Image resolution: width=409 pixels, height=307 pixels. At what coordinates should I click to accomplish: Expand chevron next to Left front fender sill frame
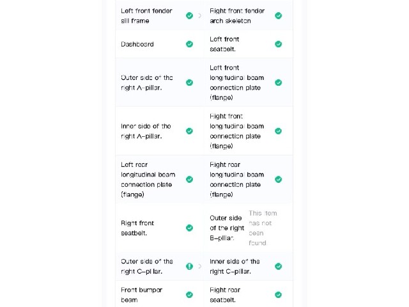tap(199, 15)
